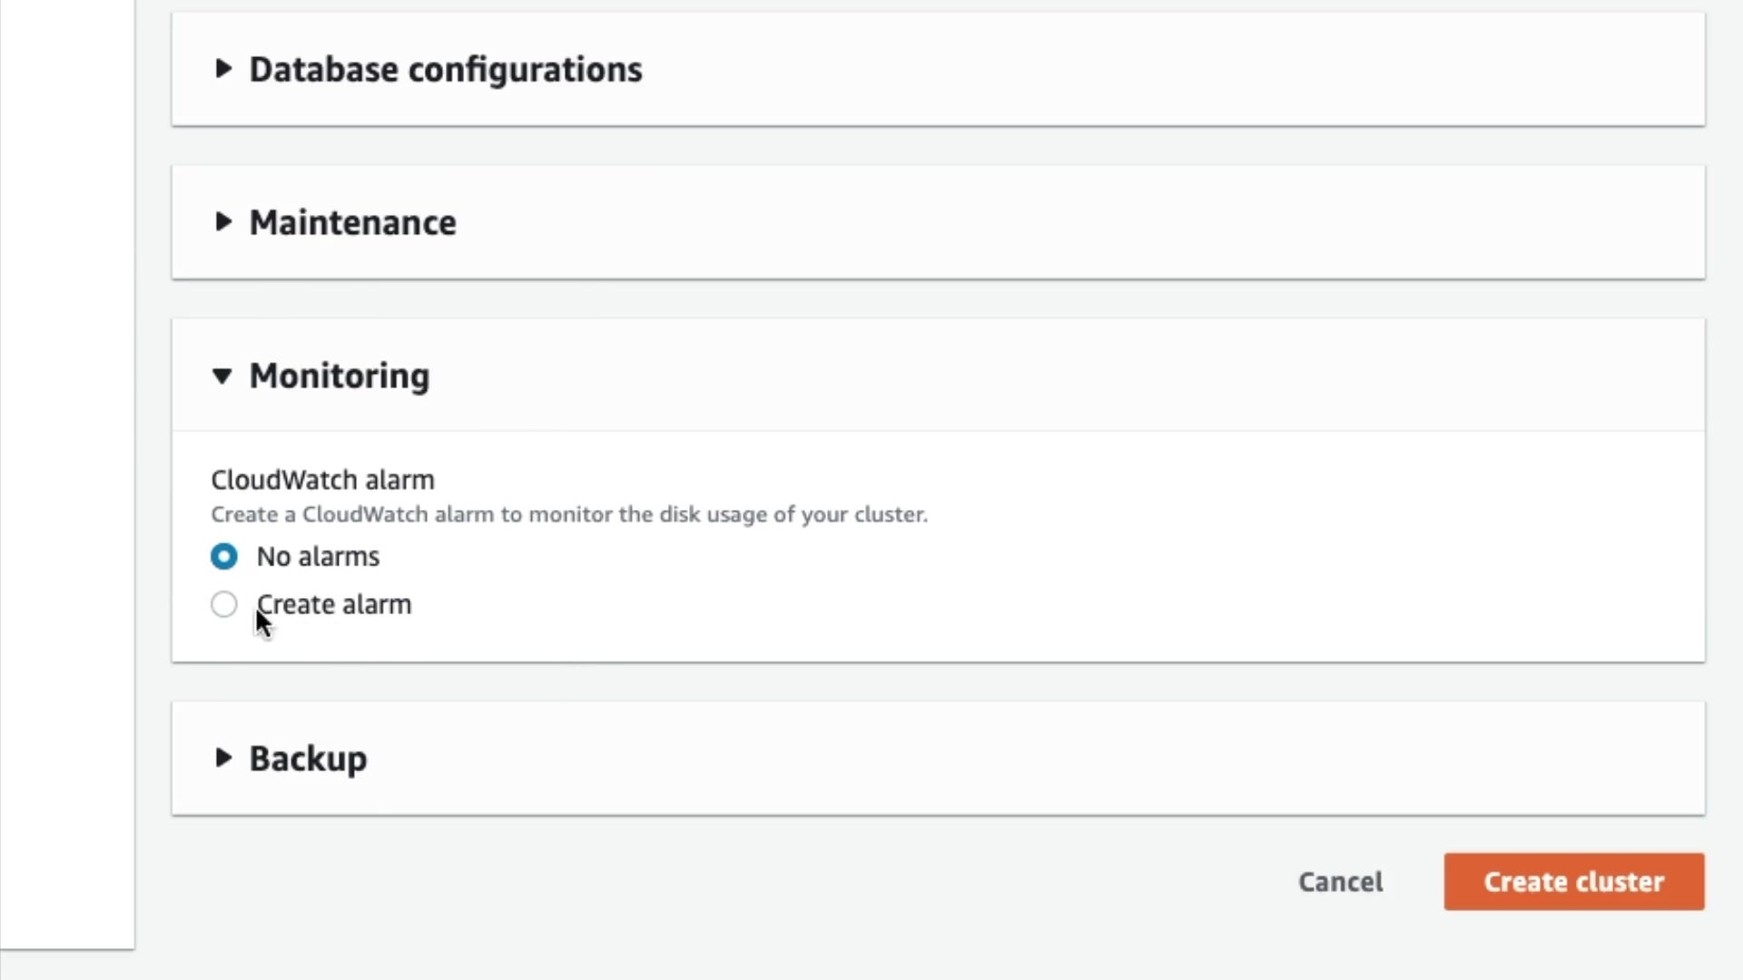Click the Backup section heading text
The height and width of the screenshot is (980, 1743).
pos(308,759)
